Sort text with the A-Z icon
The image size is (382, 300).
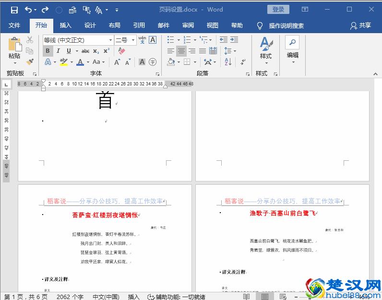228,62
